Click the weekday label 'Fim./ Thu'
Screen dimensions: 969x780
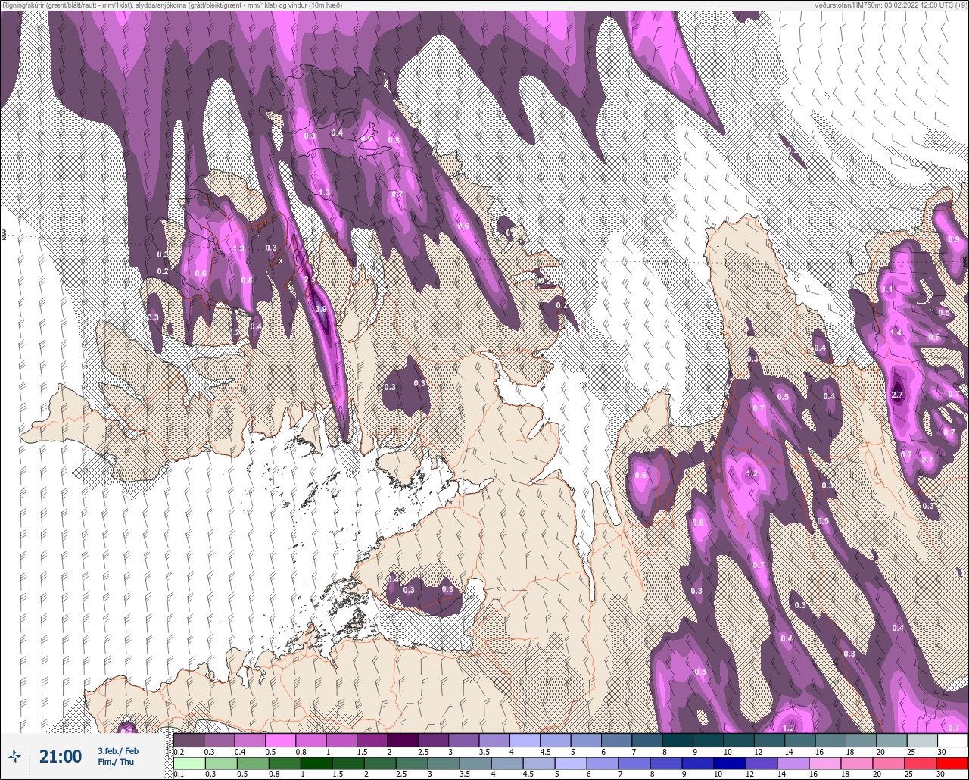pos(114,762)
